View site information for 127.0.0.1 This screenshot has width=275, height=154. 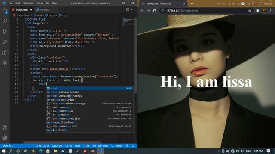[163, 11]
